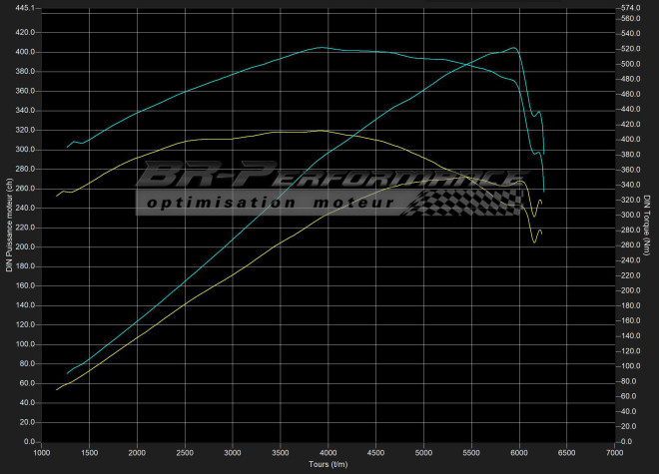Image resolution: width=659 pixels, height=474 pixels.
Task: Click the 400.0 label on the power axis
Action: coord(25,52)
